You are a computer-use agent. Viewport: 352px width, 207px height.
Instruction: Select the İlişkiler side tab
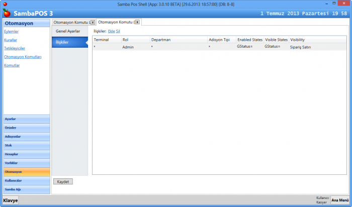click(x=62, y=42)
